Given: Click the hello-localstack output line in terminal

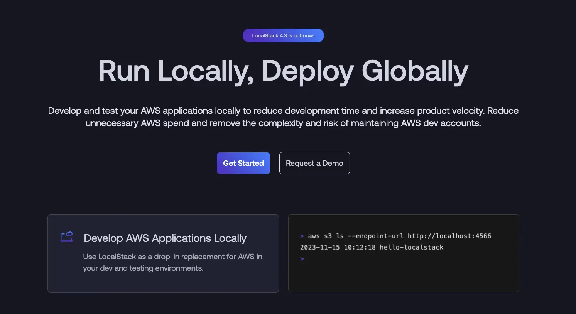Looking at the screenshot, I should 372,247.
